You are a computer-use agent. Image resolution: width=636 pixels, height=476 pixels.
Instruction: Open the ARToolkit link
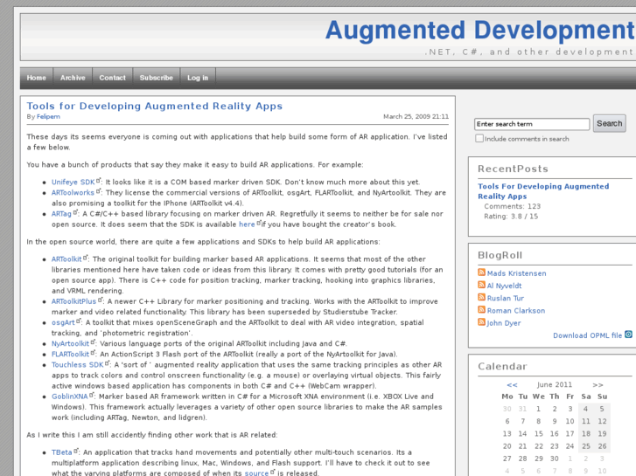(66, 259)
